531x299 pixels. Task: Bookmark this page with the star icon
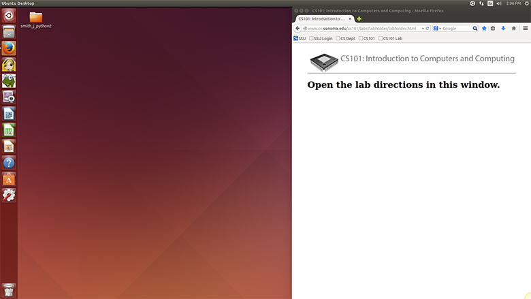point(484,29)
